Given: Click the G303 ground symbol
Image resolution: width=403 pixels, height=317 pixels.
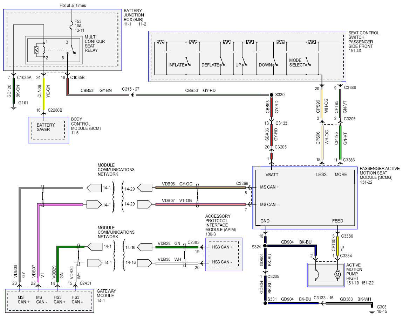Looking at the screenshot, I should 372,311.
